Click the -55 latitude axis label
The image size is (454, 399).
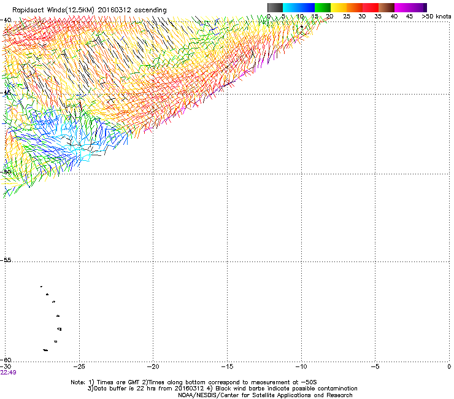point(6,260)
